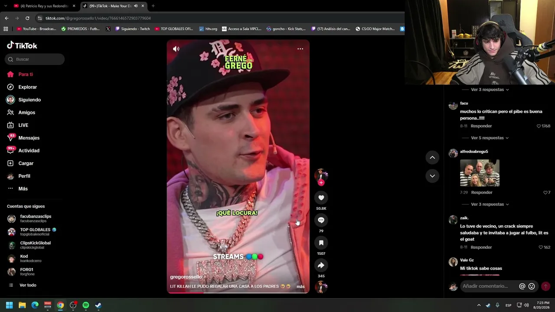
Task: Close the TikTok browser tab
Action: tap(143, 6)
